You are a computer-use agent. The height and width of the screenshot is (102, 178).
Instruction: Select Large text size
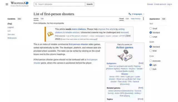(x=151, y=37)
